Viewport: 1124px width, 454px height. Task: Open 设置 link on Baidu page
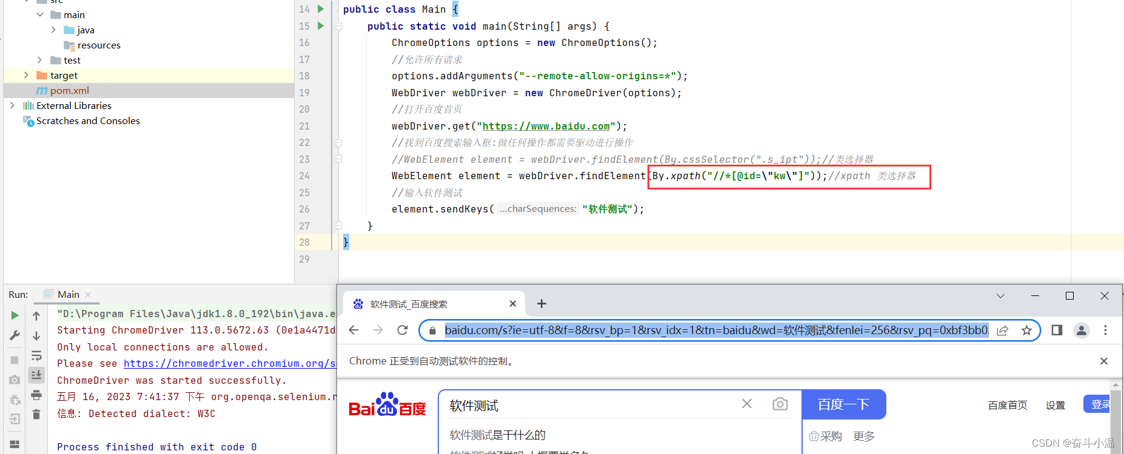(1055, 405)
